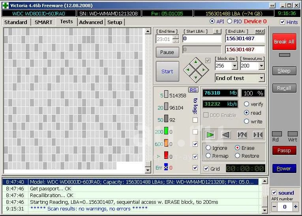Toggle the Hints checkbox
The height and width of the screenshot is (216, 302).
point(282,22)
